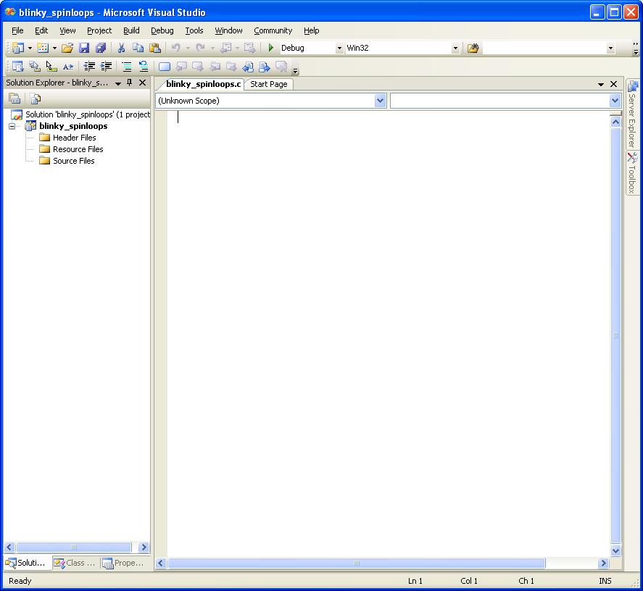Toggle auto-hide pin on Solution Explorer
The width and height of the screenshot is (643, 591).
tap(129, 83)
